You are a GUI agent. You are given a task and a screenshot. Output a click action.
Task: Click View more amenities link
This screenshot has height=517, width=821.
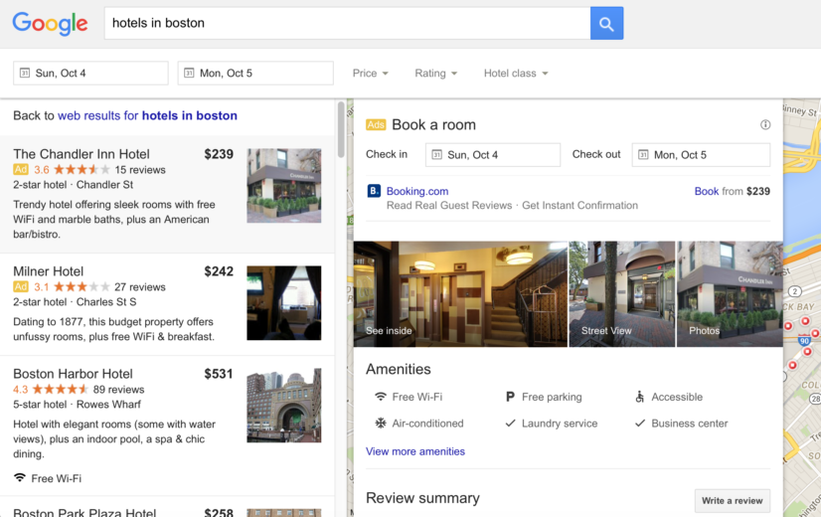tap(415, 451)
